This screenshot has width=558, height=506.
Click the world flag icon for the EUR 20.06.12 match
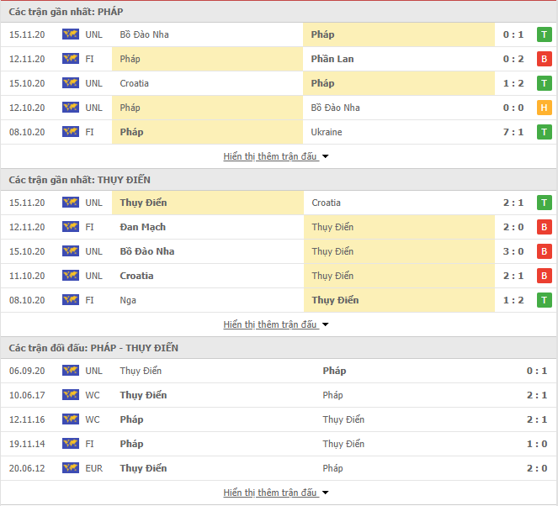click(x=71, y=468)
